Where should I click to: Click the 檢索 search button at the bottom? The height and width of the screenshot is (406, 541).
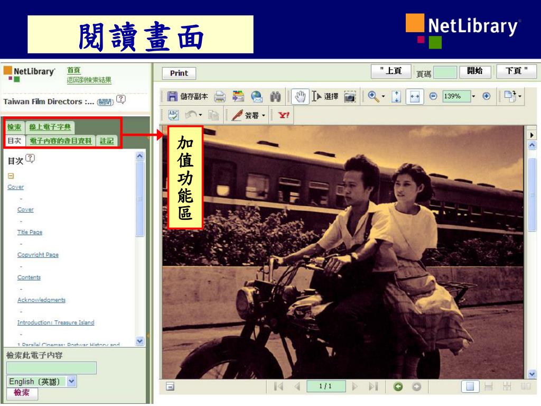pos(22,393)
